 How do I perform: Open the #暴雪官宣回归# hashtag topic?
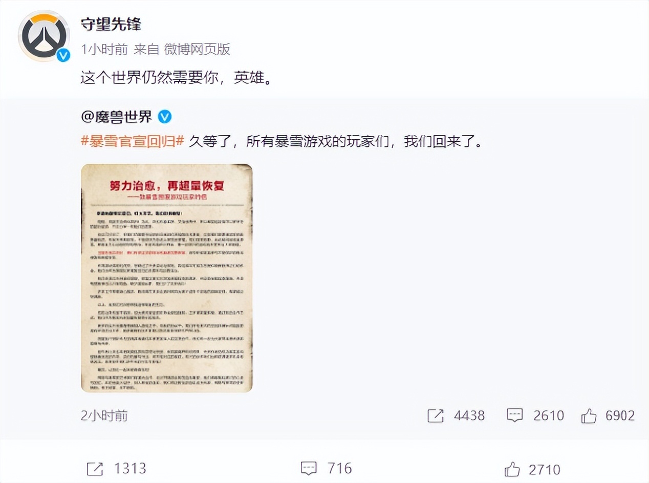click(133, 142)
